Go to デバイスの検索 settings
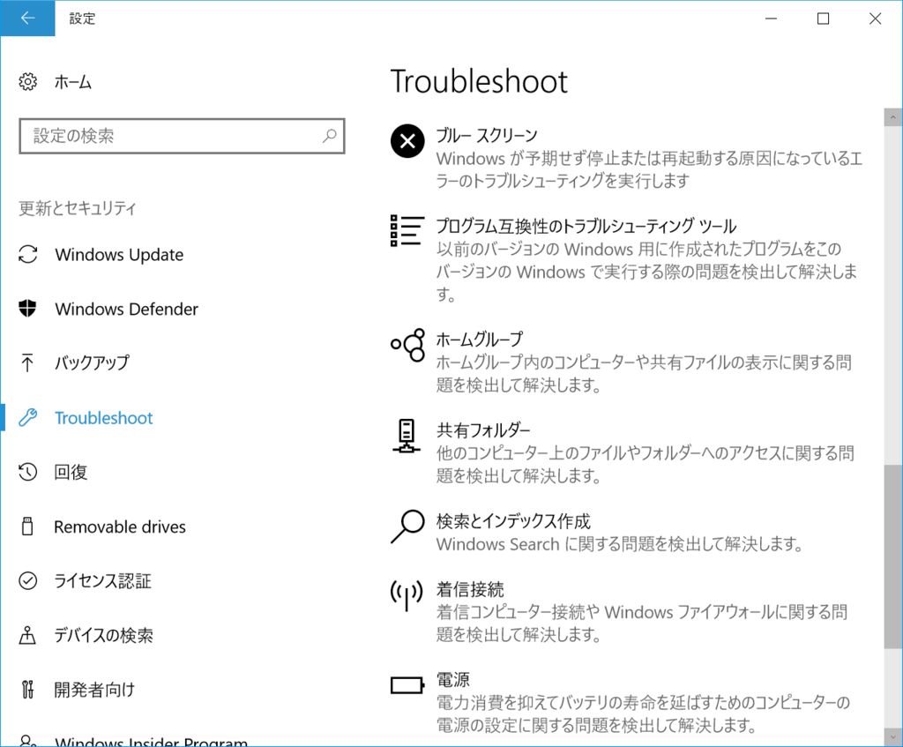The height and width of the screenshot is (747, 903). coord(104,635)
